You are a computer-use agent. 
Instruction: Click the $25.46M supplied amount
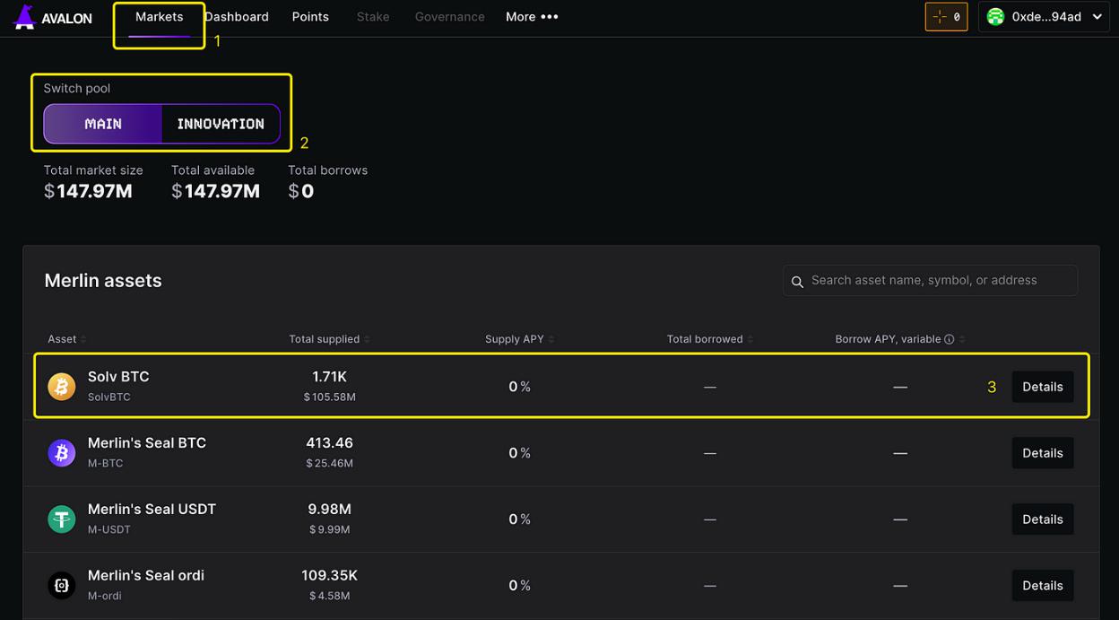(329, 463)
